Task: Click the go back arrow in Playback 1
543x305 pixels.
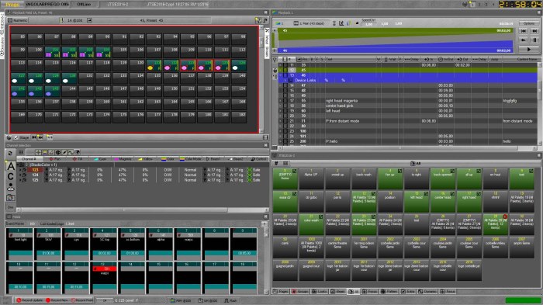Action: 524,40
